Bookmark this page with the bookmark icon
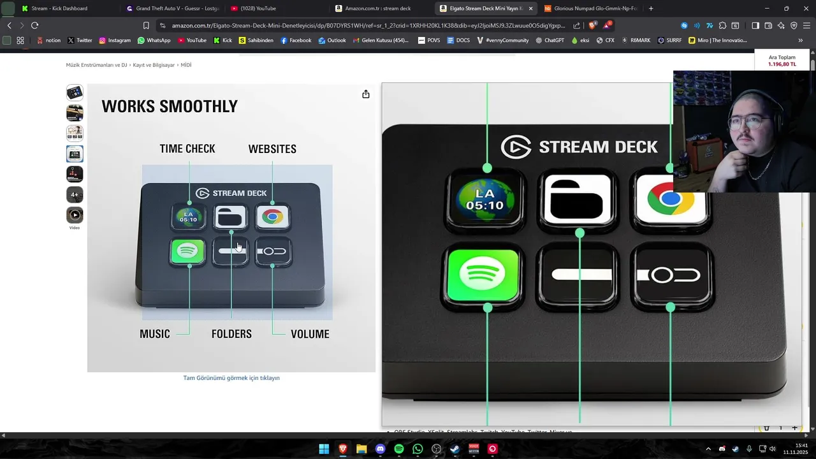Image resolution: width=816 pixels, height=459 pixels. [146, 25]
